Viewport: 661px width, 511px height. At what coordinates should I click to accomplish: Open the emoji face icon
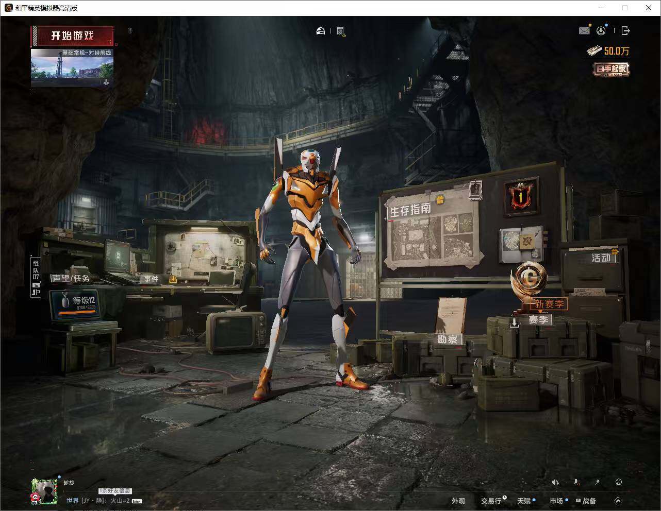(x=619, y=482)
